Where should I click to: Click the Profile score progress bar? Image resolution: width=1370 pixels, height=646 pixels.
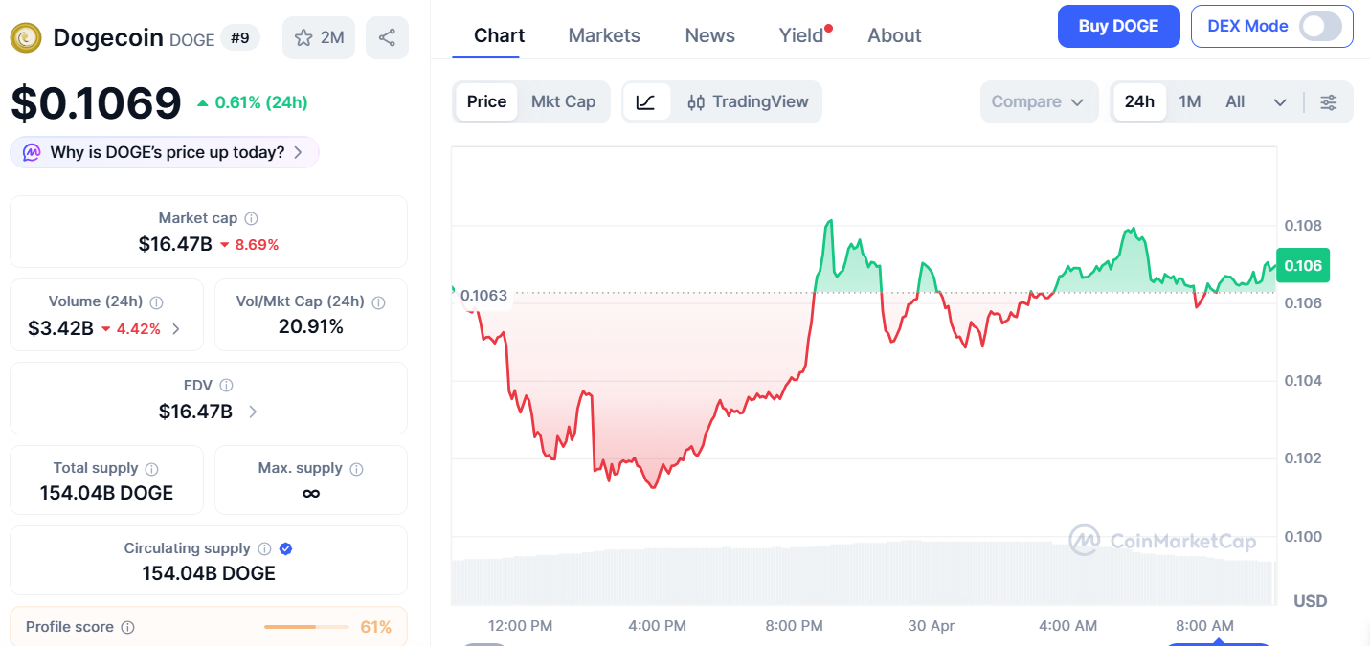306,627
